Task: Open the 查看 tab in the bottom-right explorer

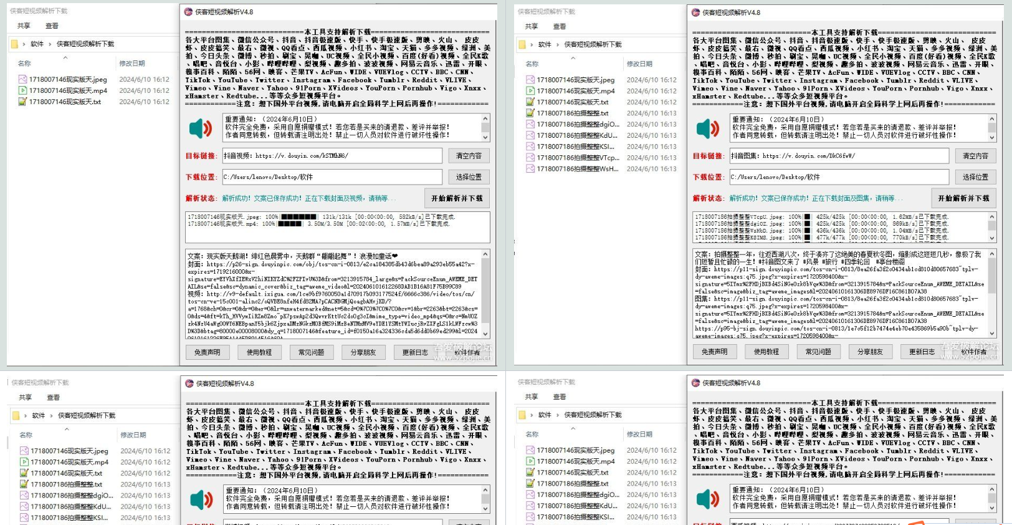Action: (560, 397)
